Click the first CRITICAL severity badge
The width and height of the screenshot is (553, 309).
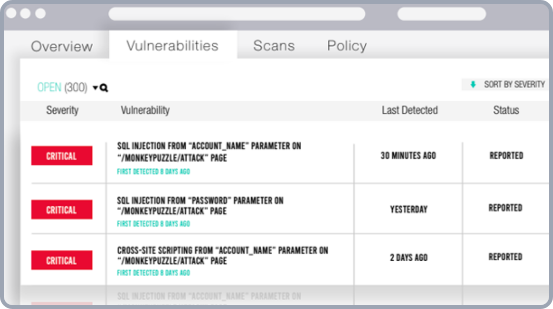62,156
